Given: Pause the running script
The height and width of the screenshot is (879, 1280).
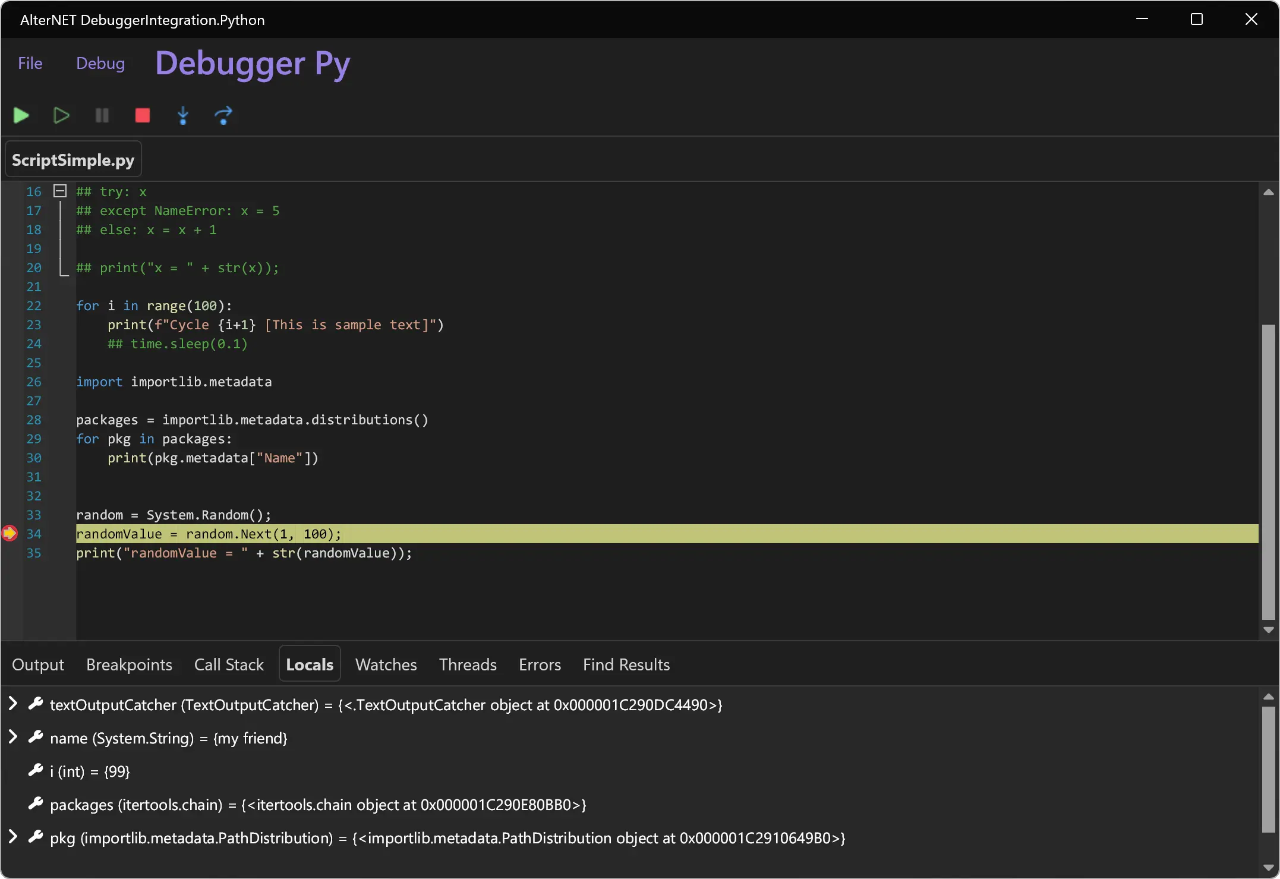Looking at the screenshot, I should point(101,115).
